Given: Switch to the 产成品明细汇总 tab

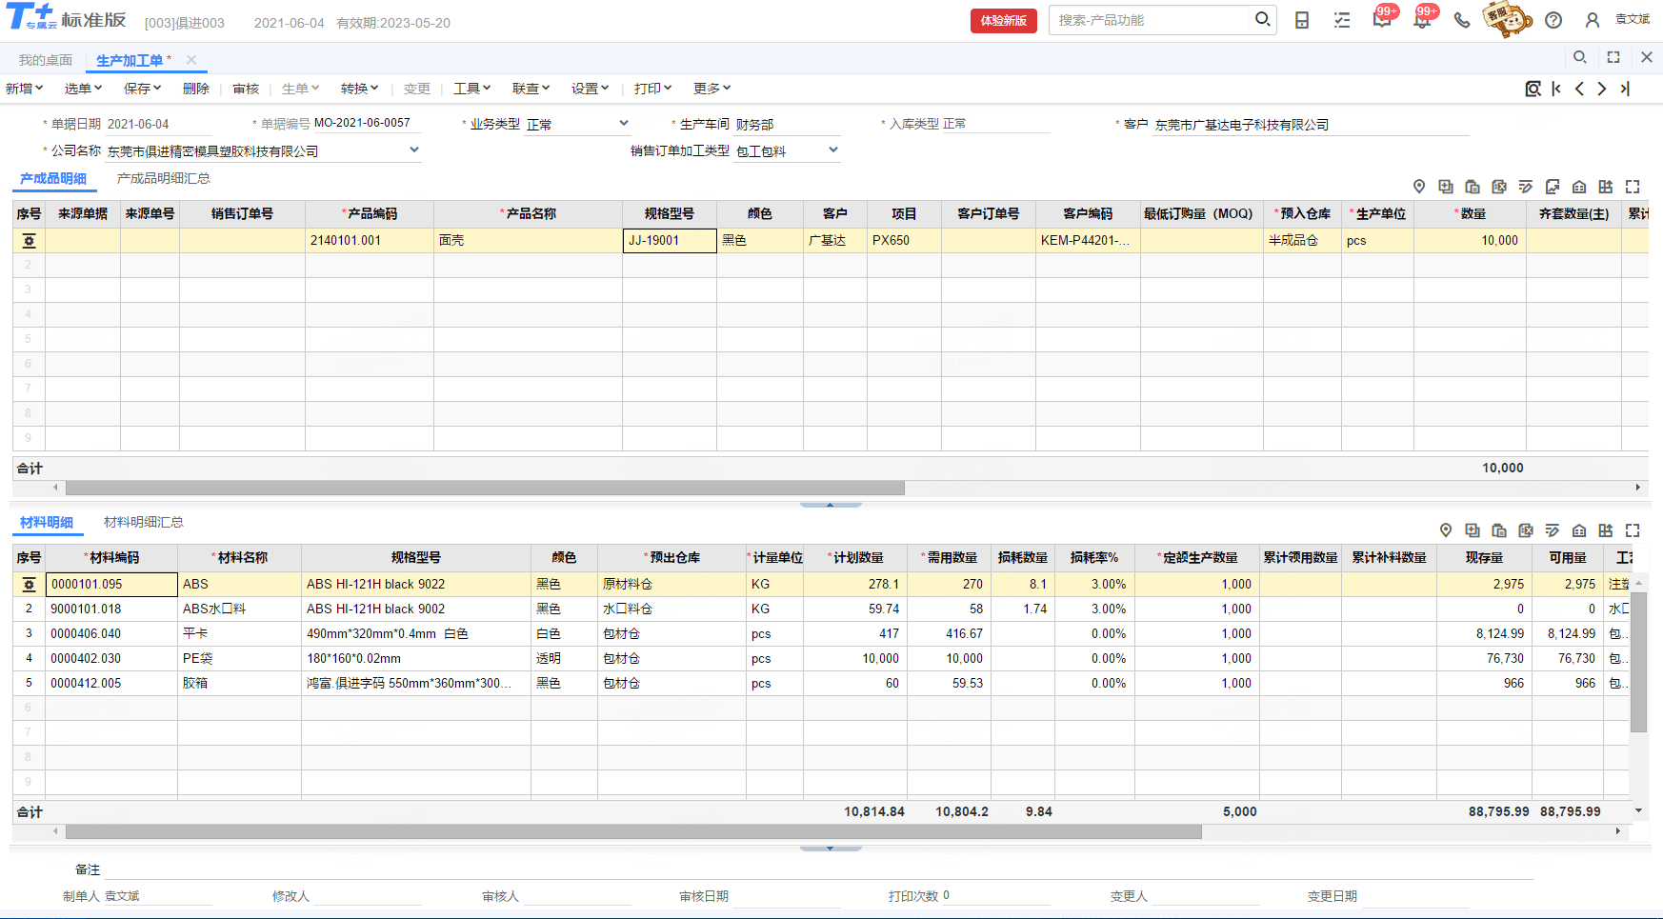Looking at the screenshot, I should tap(164, 178).
